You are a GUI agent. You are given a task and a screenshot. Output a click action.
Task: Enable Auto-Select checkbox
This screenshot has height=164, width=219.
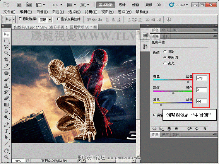click(20, 19)
